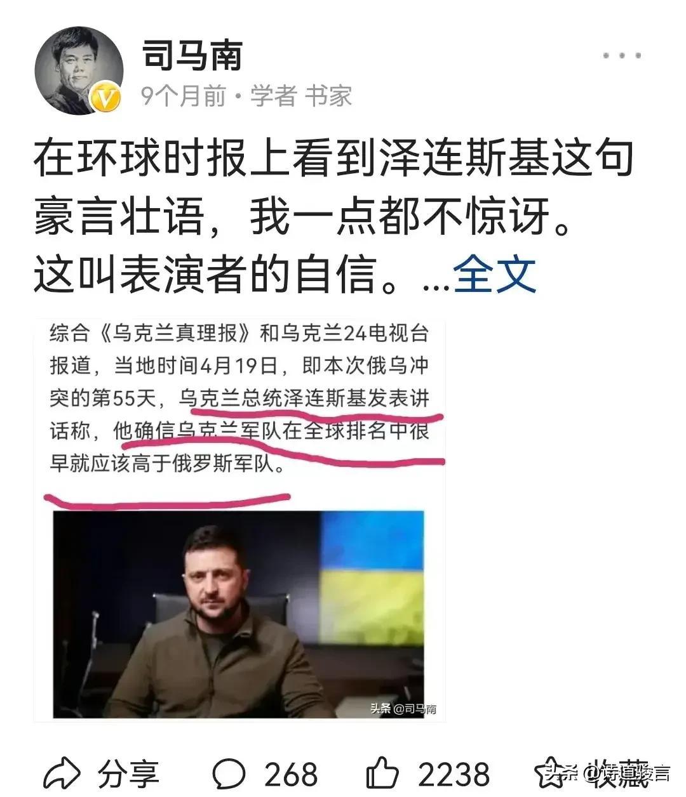Like the post with thumbs-up icon
The width and height of the screenshot is (686, 797).
pyautogui.click(x=382, y=774)
